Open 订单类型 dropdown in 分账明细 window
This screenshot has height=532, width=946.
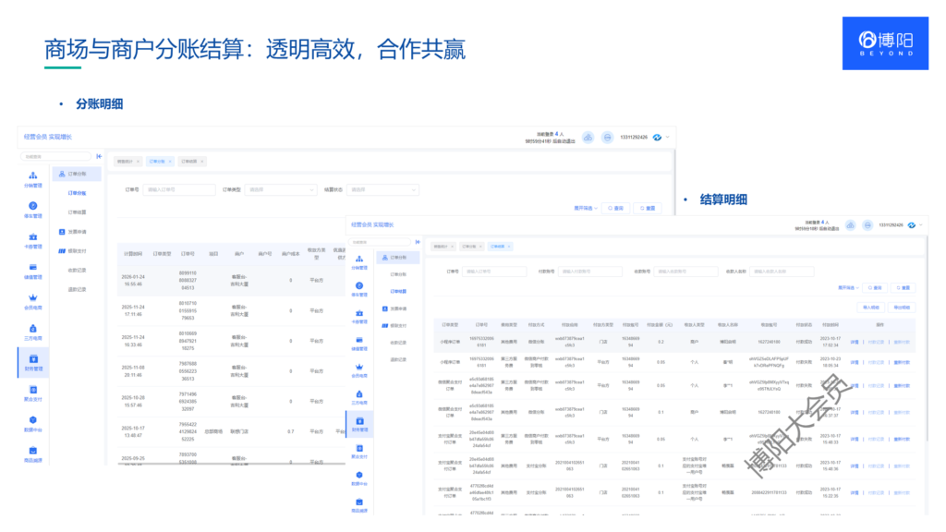click(281, 190)
